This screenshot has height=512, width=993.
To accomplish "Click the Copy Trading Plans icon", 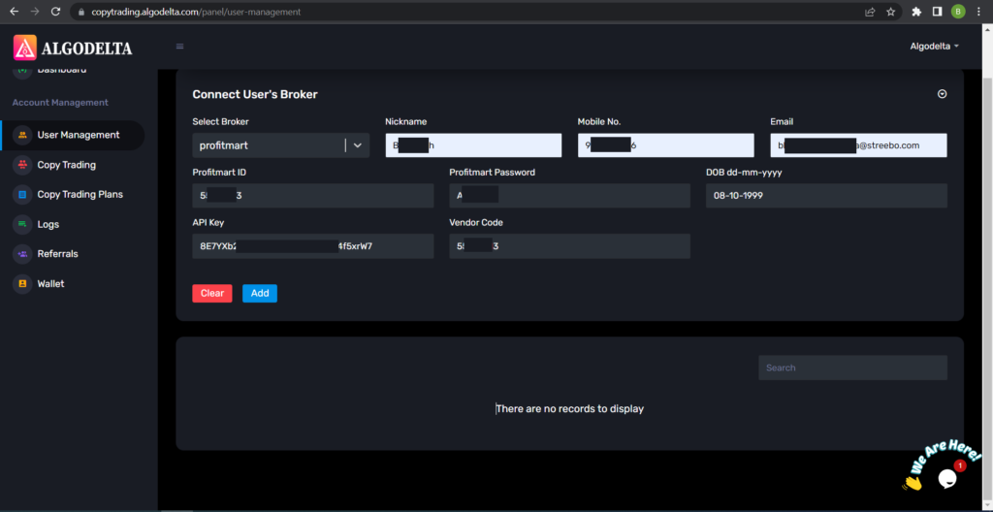I will click(22, 195).
